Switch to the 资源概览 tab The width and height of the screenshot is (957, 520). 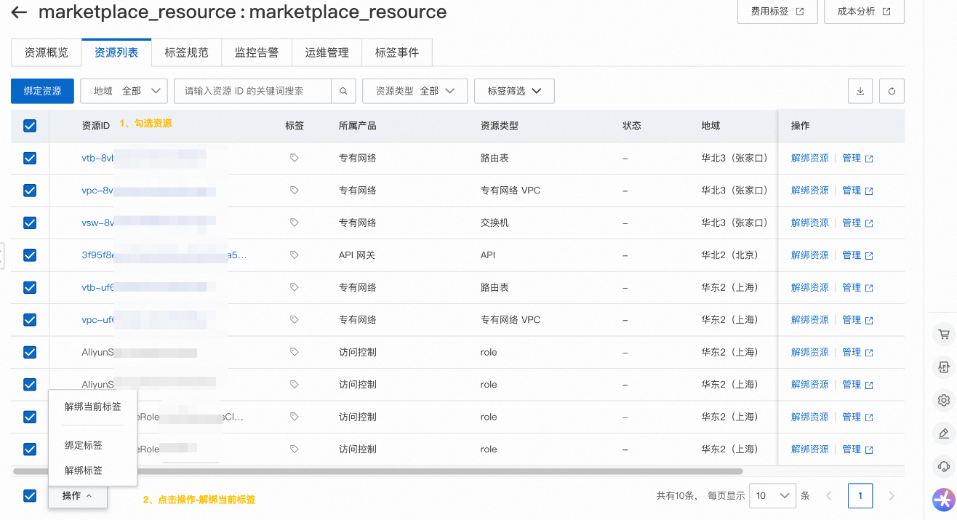pyautogui.click(x=47, y=53)
